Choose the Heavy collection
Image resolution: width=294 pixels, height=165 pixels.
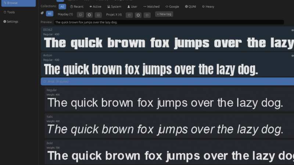point(208,7)
